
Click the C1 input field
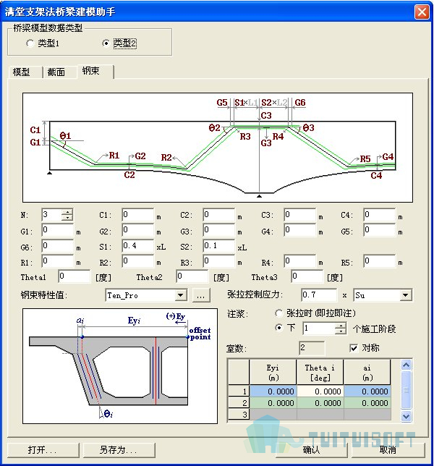click(x=138, y=215)
